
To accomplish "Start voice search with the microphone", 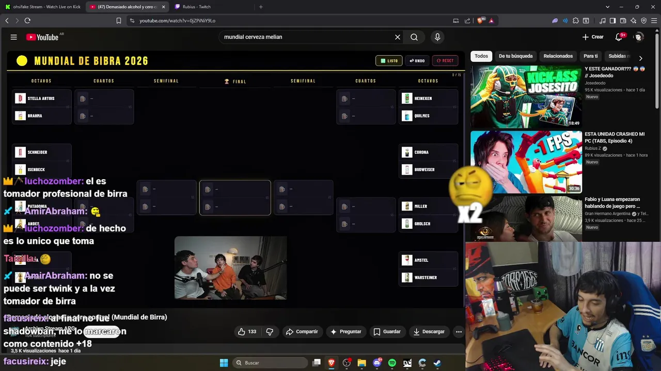I will click(437, 37).
